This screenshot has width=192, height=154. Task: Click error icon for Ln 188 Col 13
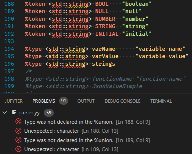click(18, 131)
